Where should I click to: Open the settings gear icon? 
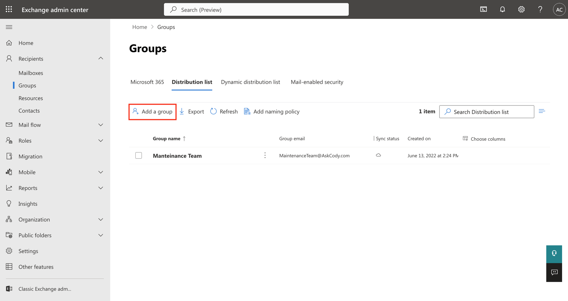[x=521, y=9]
